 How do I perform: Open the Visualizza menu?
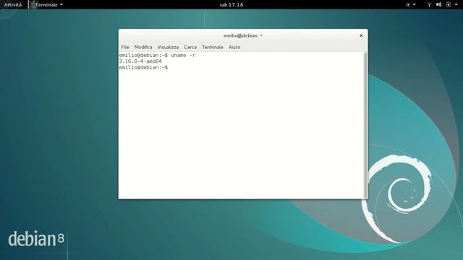[168, 47]
